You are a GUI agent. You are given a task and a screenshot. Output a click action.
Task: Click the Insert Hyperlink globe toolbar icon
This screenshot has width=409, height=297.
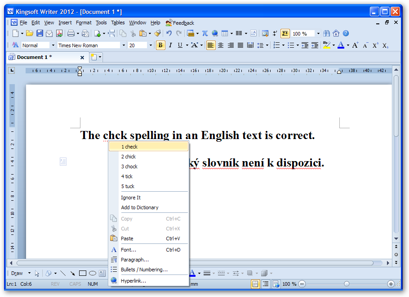point(215,33)
